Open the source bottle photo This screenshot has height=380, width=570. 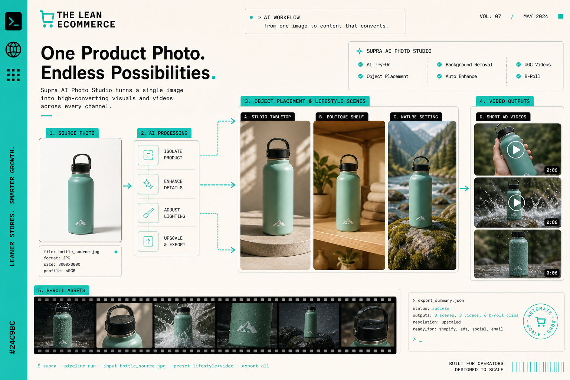click(x=80, y=190)
